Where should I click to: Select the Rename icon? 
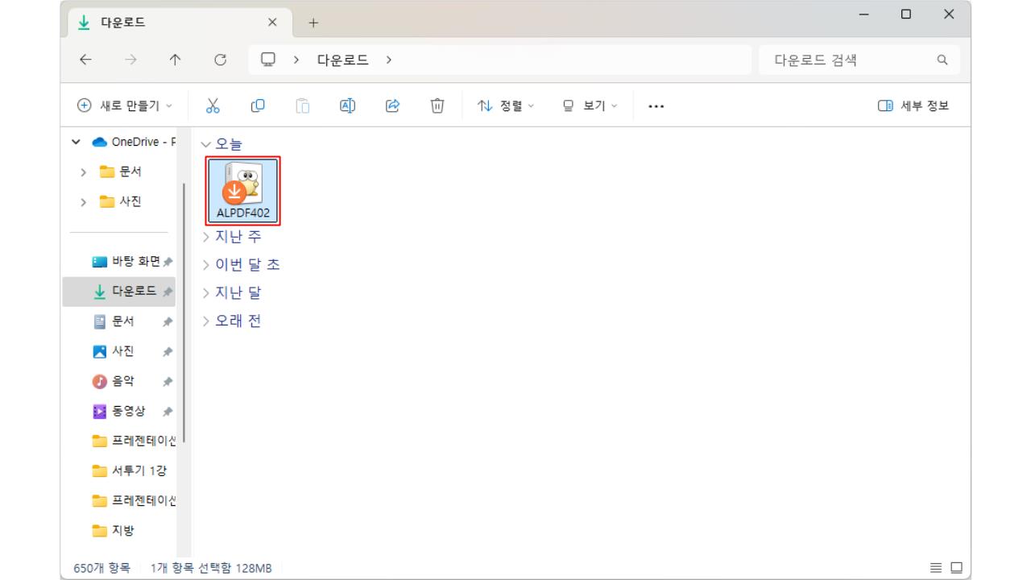(347, 105)
